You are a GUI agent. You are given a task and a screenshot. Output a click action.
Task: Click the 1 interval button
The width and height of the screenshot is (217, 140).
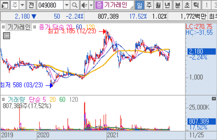click(x=206, y=5)
